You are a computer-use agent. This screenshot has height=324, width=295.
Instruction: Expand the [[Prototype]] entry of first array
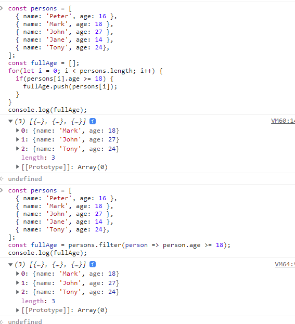(x=18, y=167)
